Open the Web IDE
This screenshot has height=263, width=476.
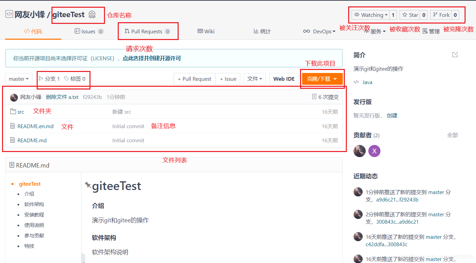click(284, 79)
